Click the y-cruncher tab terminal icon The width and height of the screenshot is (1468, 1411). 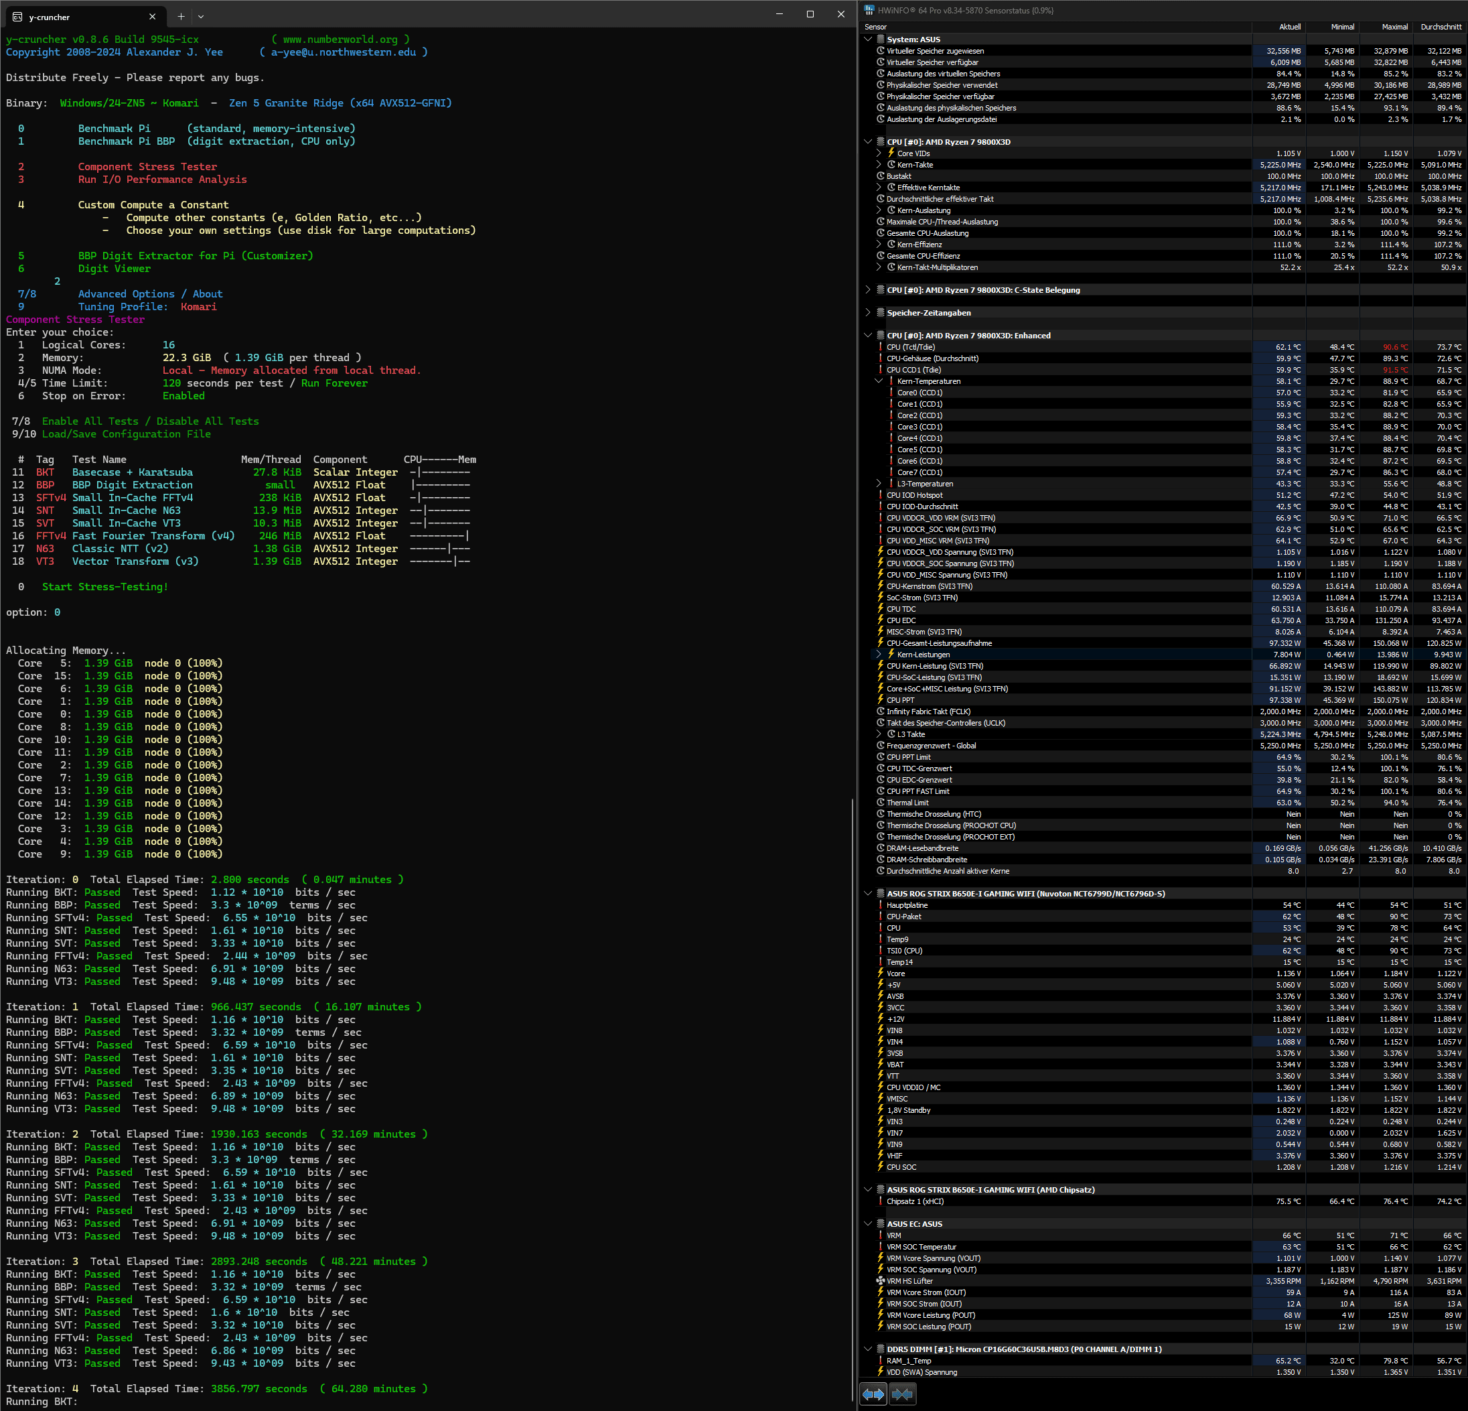coord(17,17)
